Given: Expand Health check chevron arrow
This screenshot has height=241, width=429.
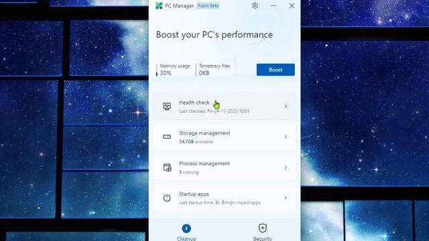Looking at the screenshot, I should (286, 106).
